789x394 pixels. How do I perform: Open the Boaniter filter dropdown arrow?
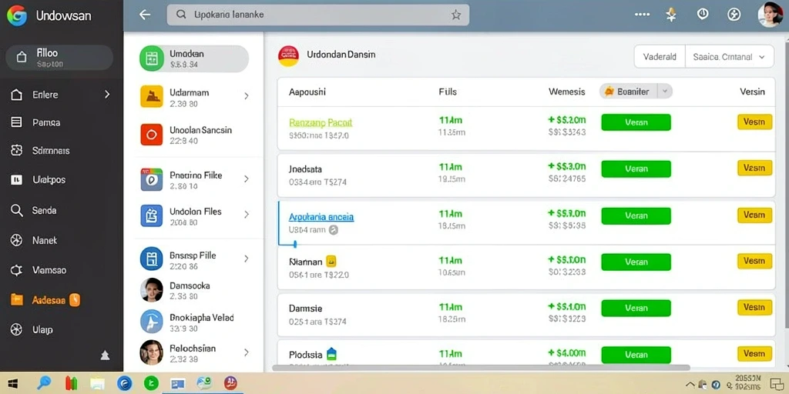tap(665, 92)
